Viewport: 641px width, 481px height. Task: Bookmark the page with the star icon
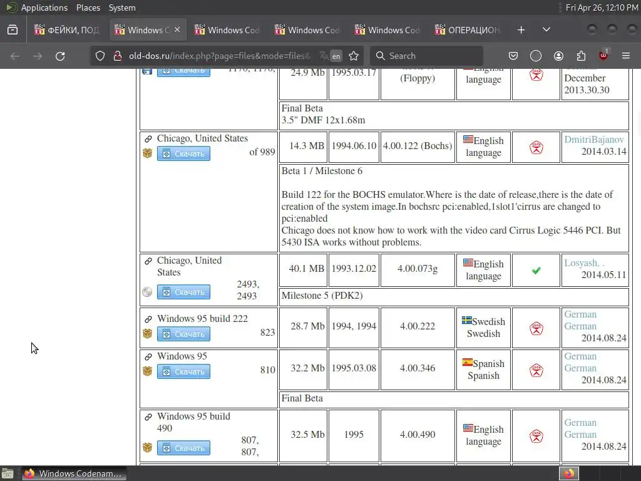click(354, 56)
